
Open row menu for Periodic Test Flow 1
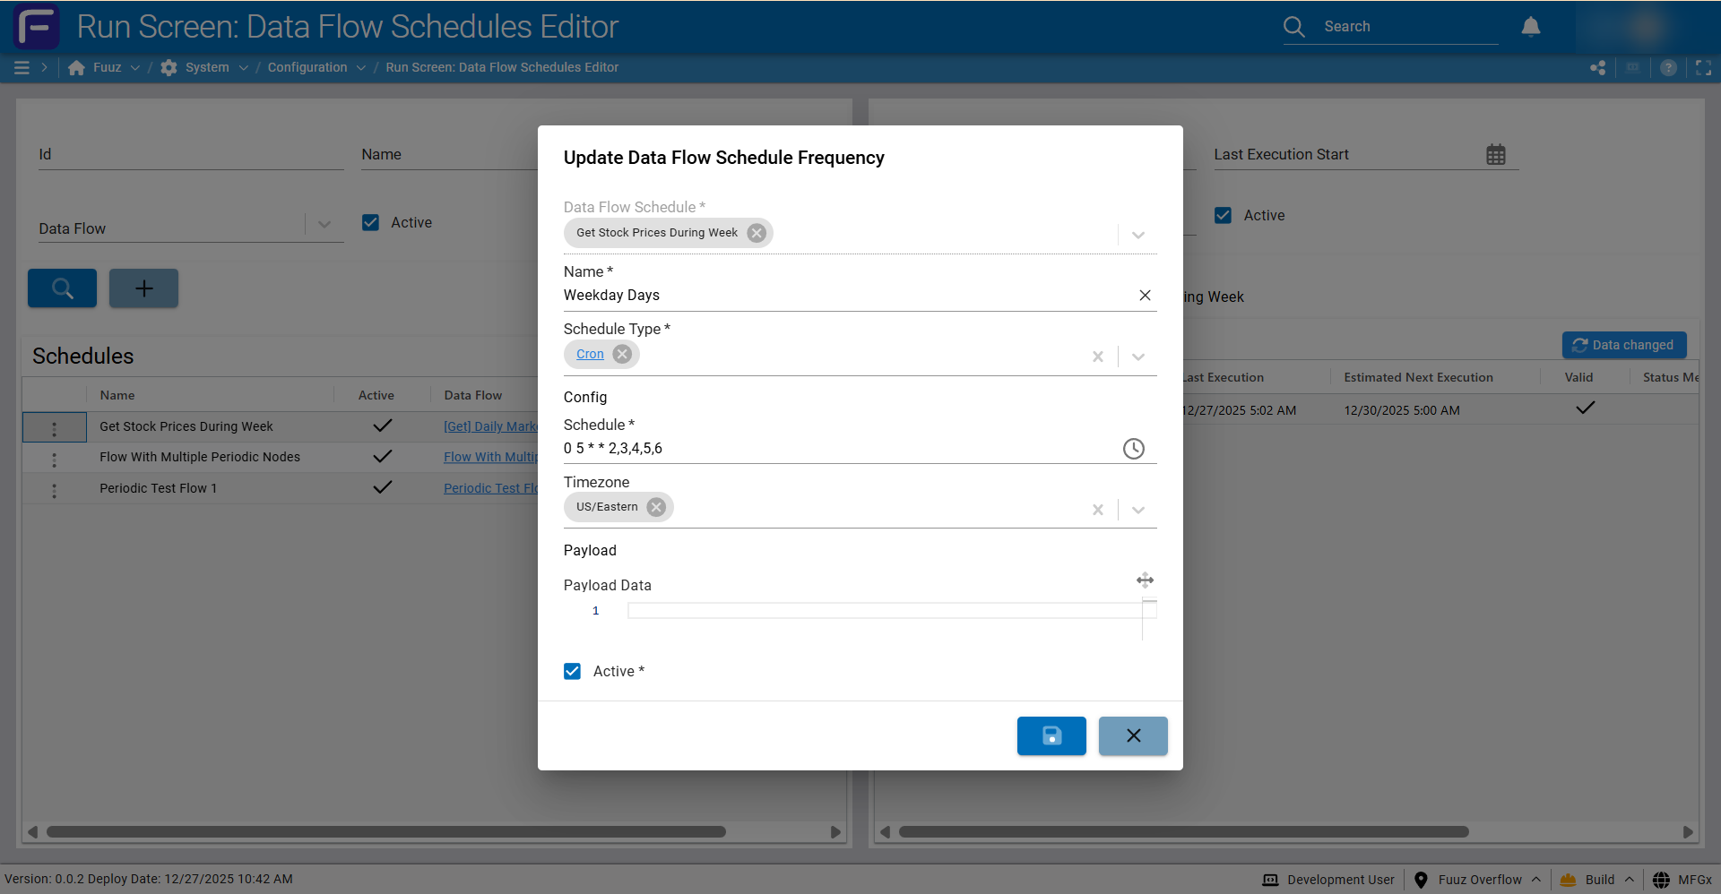[55, 490]
